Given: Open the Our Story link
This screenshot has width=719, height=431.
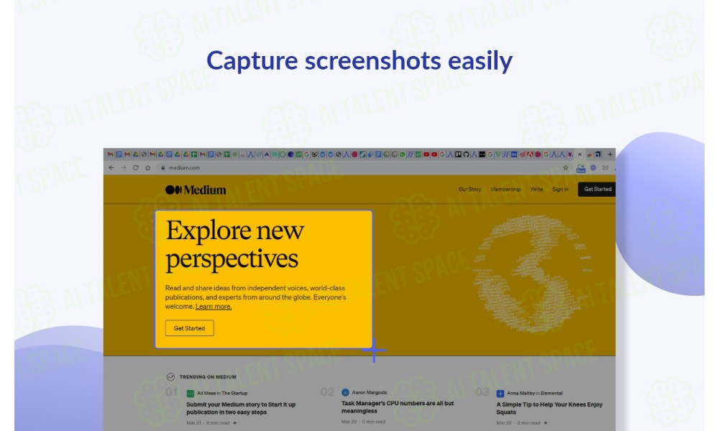Looking at the screenshot, I should pyautogui.click(x=470, y=189).
